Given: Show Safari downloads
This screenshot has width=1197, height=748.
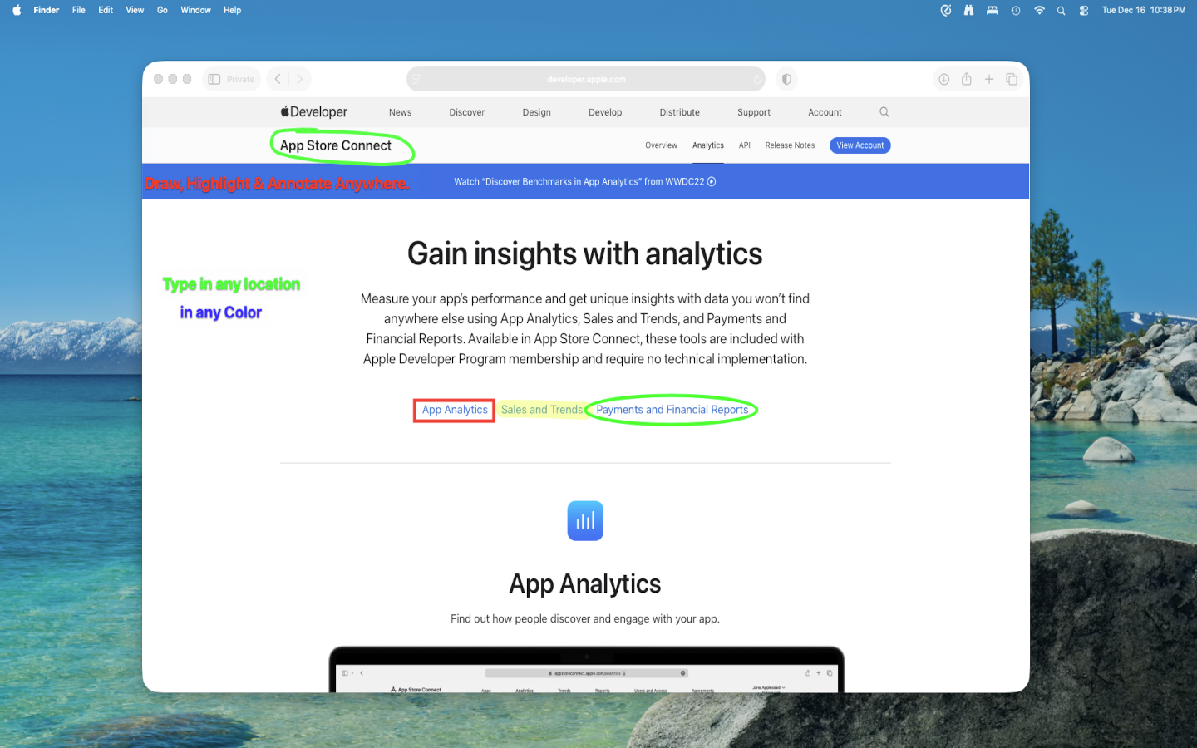Looking at the screenshot, I should [944, 79].
